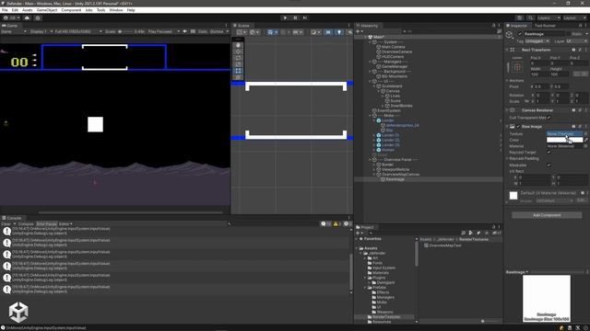
Task: Toggle console error count filter
Action: click(348, 223)
